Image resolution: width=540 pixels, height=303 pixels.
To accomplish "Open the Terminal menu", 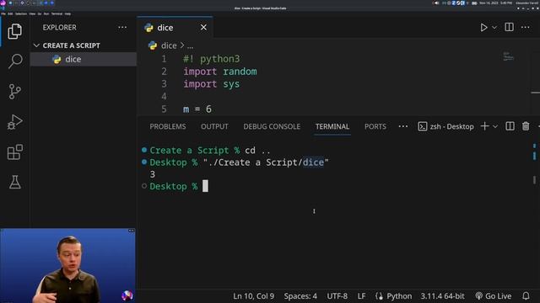I will (57, 13).
